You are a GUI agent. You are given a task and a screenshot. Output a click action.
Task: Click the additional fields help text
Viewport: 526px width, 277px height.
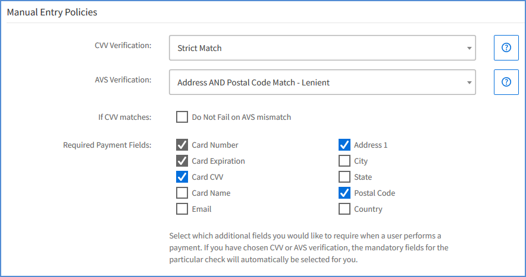coord(309,247)
